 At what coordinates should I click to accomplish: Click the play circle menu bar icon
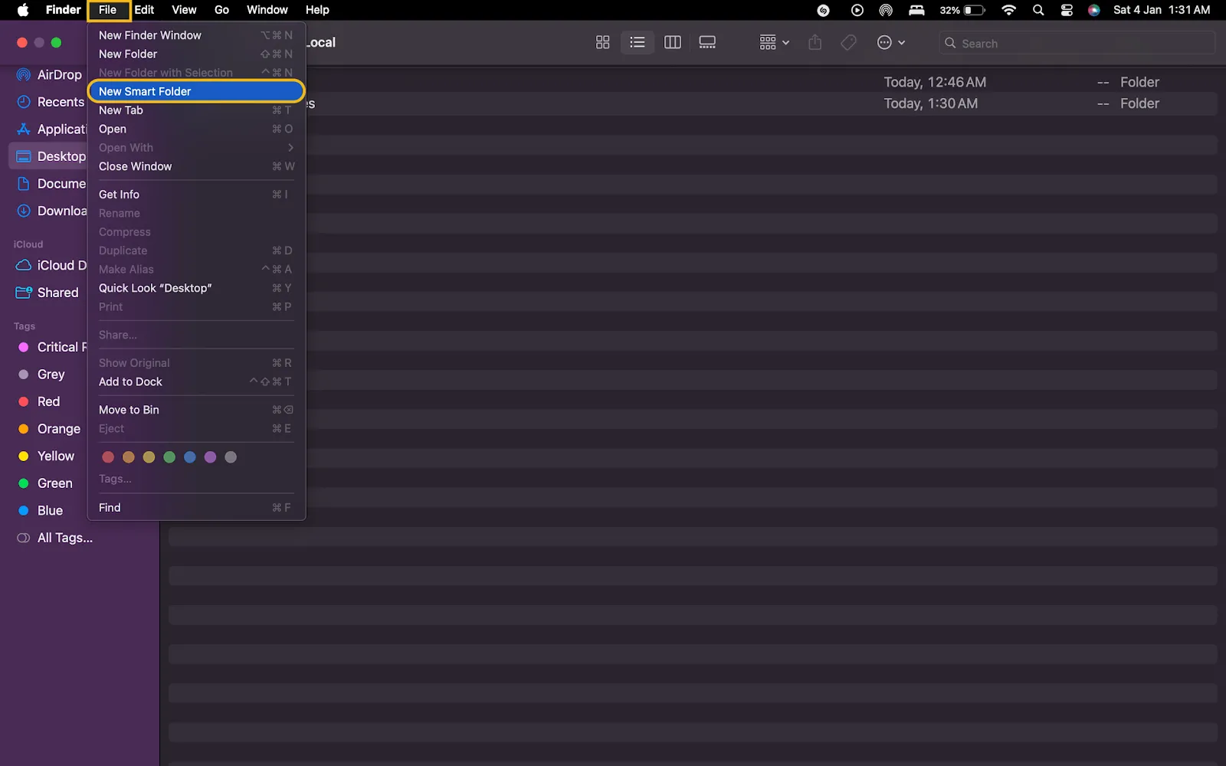(857, 10)
